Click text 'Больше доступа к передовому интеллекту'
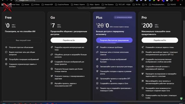Viewport: 185px width, 104px height. pos(110,33)
